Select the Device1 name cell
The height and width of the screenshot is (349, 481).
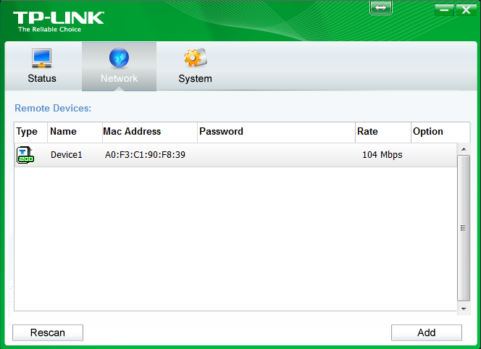coord(67,154)
